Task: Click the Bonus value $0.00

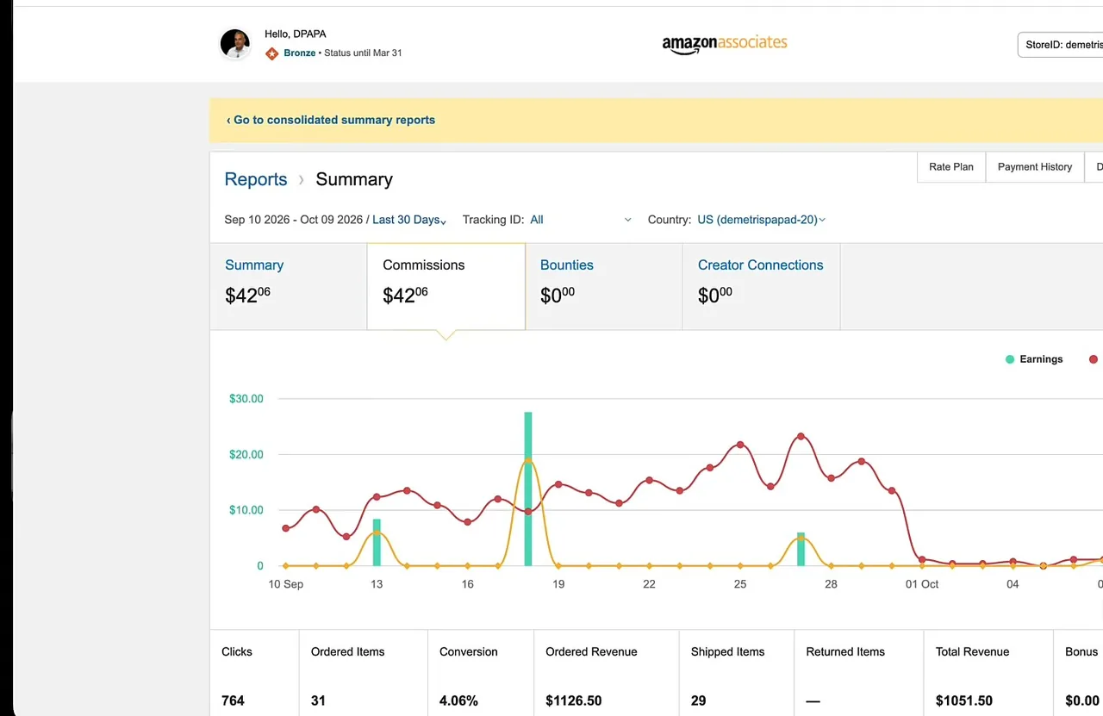Action: click(x=1081, y=700)
